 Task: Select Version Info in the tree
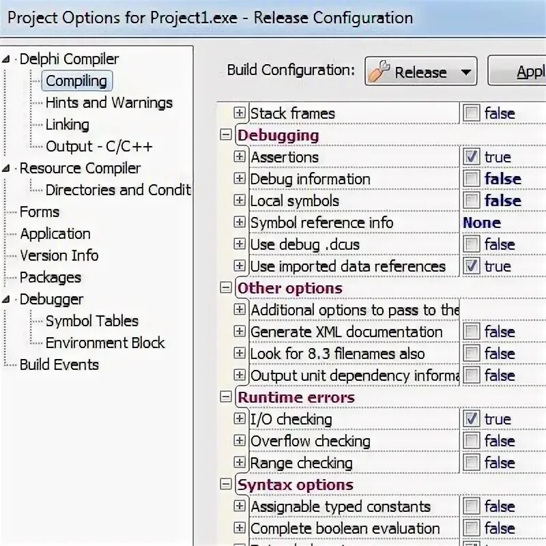tap(59, 256)
